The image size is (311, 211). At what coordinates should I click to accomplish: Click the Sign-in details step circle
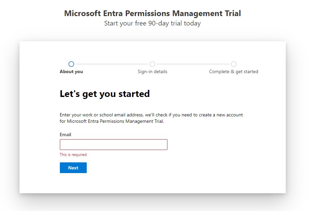tap(152, 64)
